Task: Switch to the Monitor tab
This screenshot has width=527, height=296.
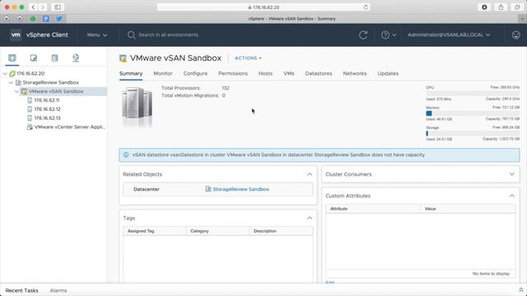Action: point(163,73)
